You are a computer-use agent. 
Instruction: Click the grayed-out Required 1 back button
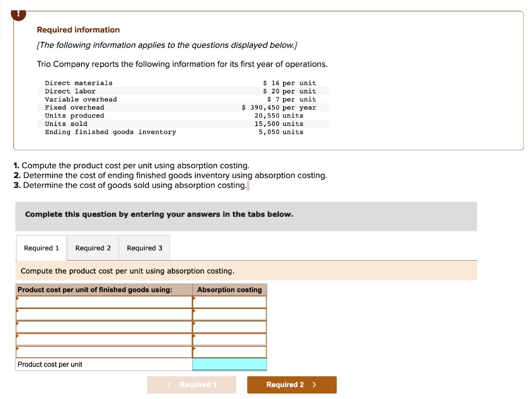[191, 385]
